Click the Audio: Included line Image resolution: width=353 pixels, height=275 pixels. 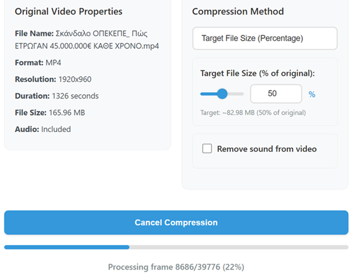(43, 129)
